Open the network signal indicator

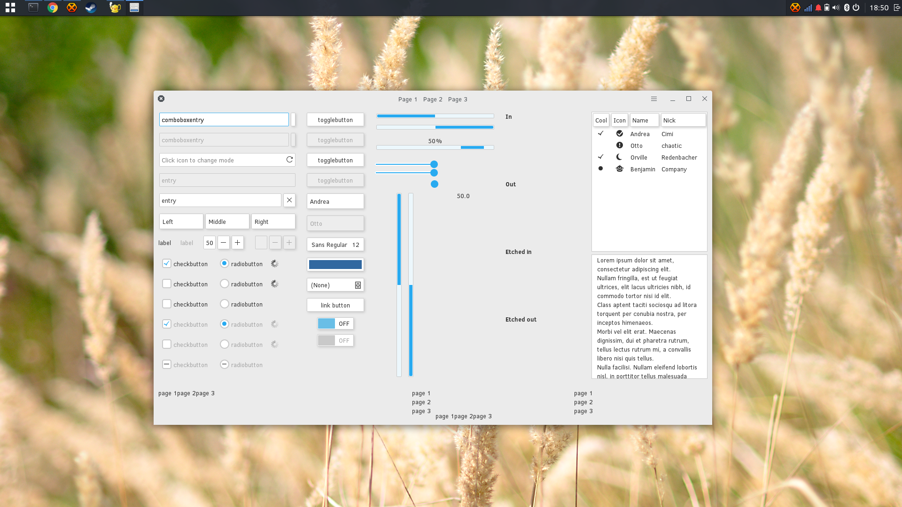808,8
